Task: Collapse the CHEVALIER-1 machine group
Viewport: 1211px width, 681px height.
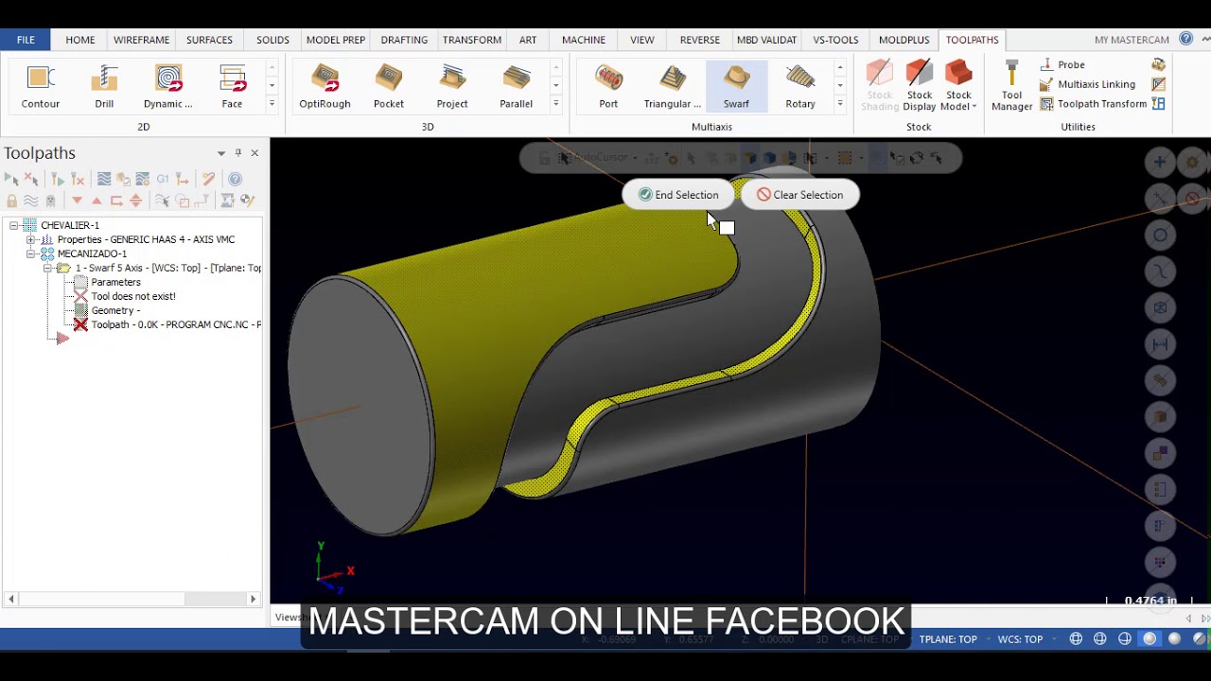Action: tap(13, 225)
